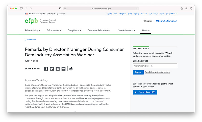
Task: Open the Data & Research menu
Action: tap(126, 30)
